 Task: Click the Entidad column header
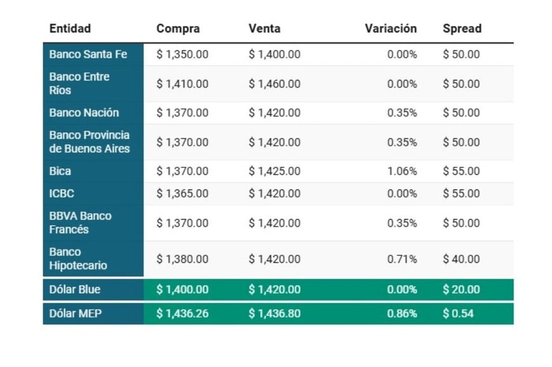(70, 29)
